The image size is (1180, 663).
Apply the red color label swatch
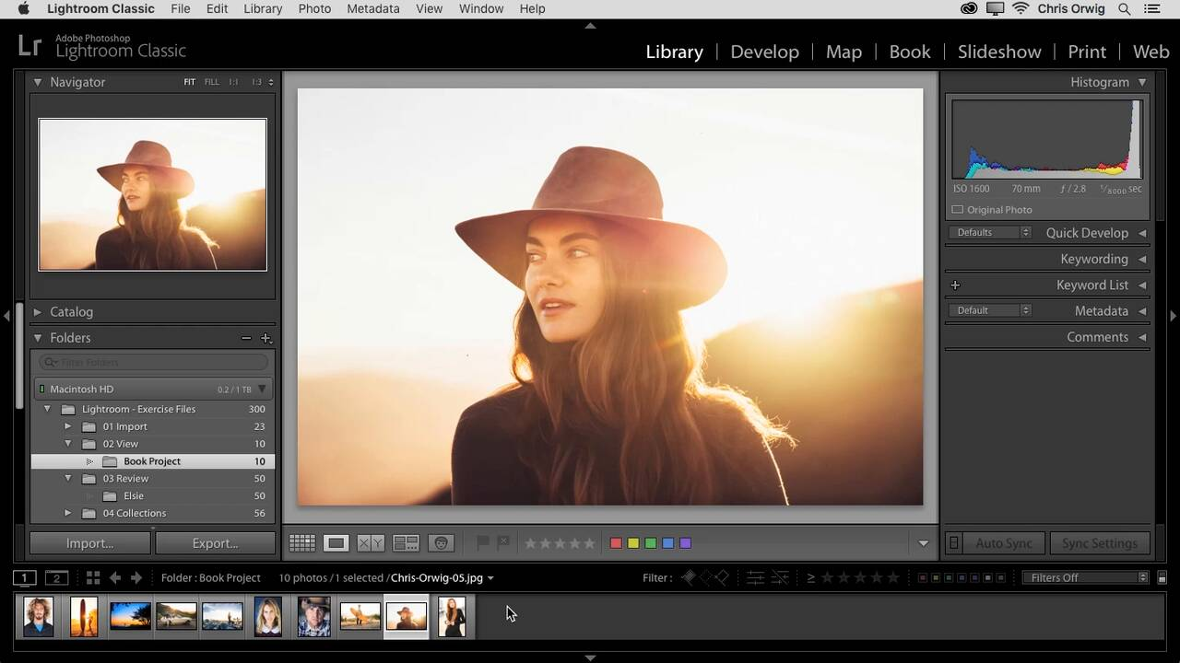[x=616, y=543]
